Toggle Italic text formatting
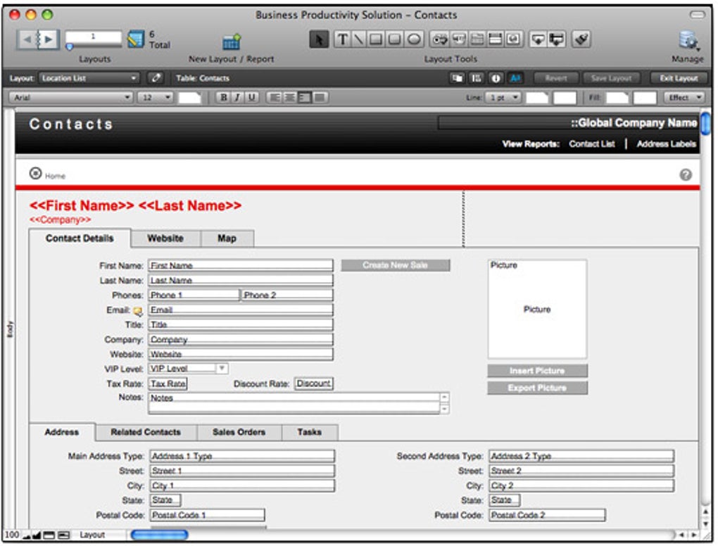The width and height of the screenshot is (718, 546). click(x=237, y=98)
